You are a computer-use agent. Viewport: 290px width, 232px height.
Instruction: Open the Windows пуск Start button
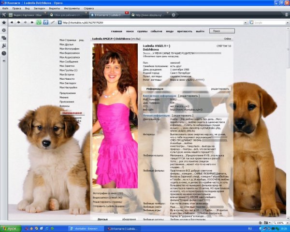[x=11, y=229]
